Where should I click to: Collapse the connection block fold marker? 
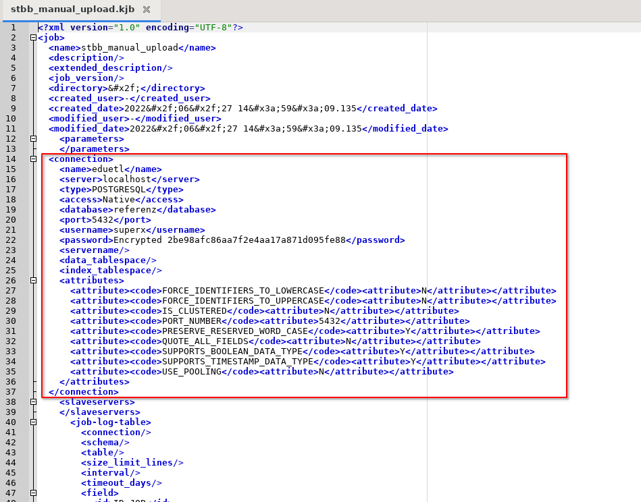33,159
